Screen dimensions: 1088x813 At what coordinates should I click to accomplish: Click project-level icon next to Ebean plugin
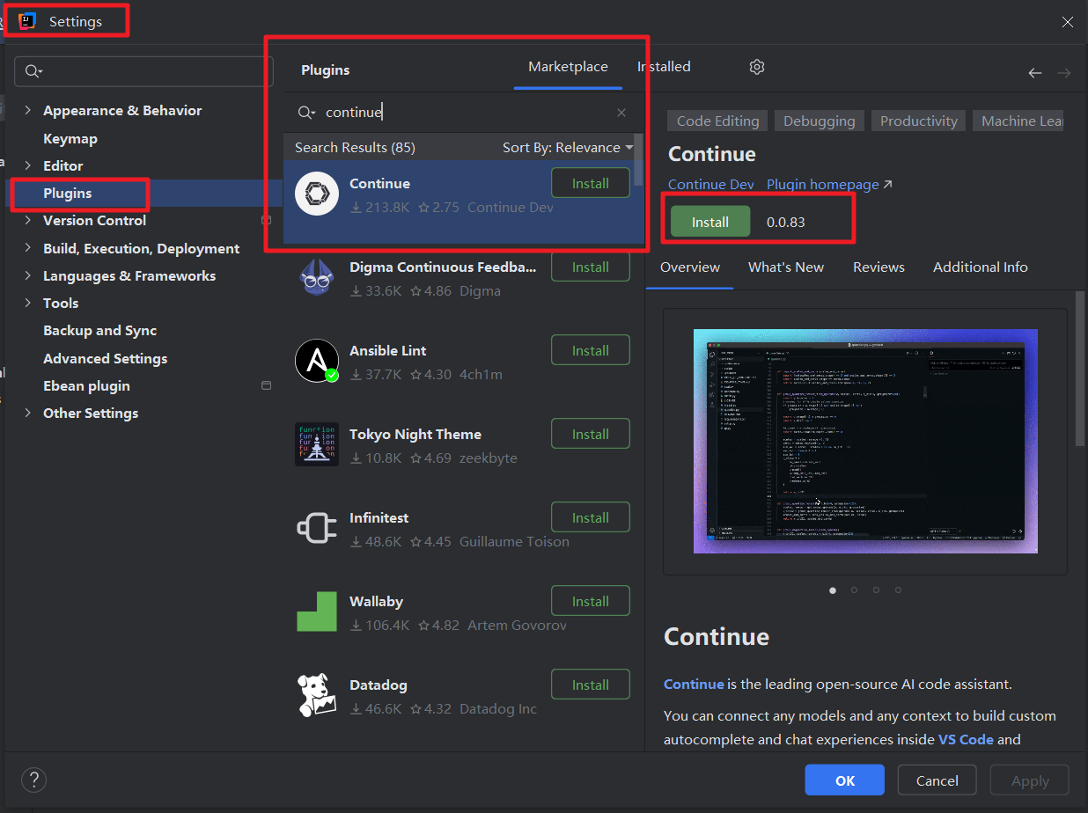pos(267,385)
